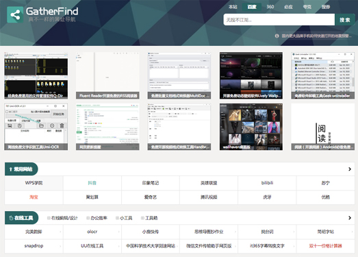Viewport: 358px width, 257px height.
Task: Click the info icon beside the announcement
Action: 277,36
